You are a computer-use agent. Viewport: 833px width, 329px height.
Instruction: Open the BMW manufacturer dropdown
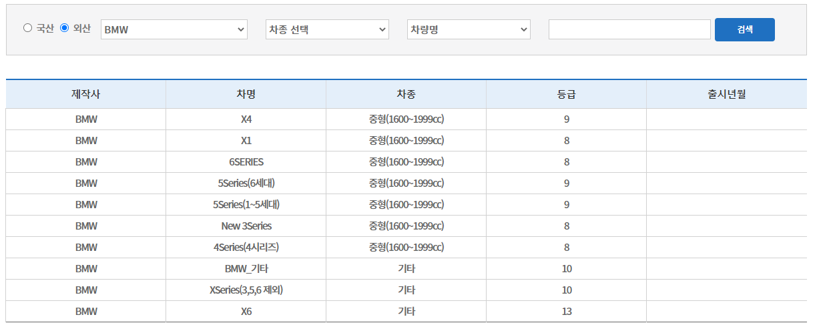click(174, 29)
